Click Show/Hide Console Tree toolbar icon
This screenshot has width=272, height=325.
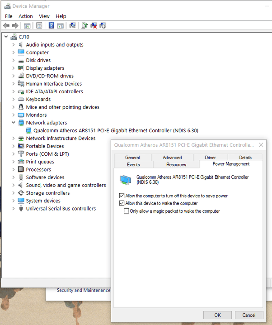[x=27, y=26]
